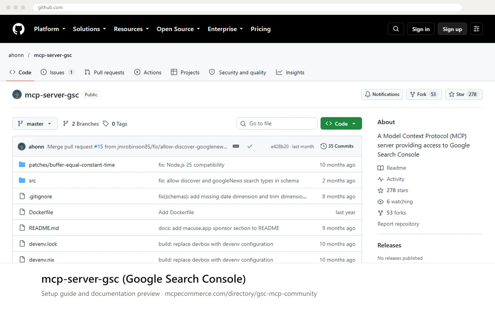Open the 35 Commits history link

pos(337,146)
